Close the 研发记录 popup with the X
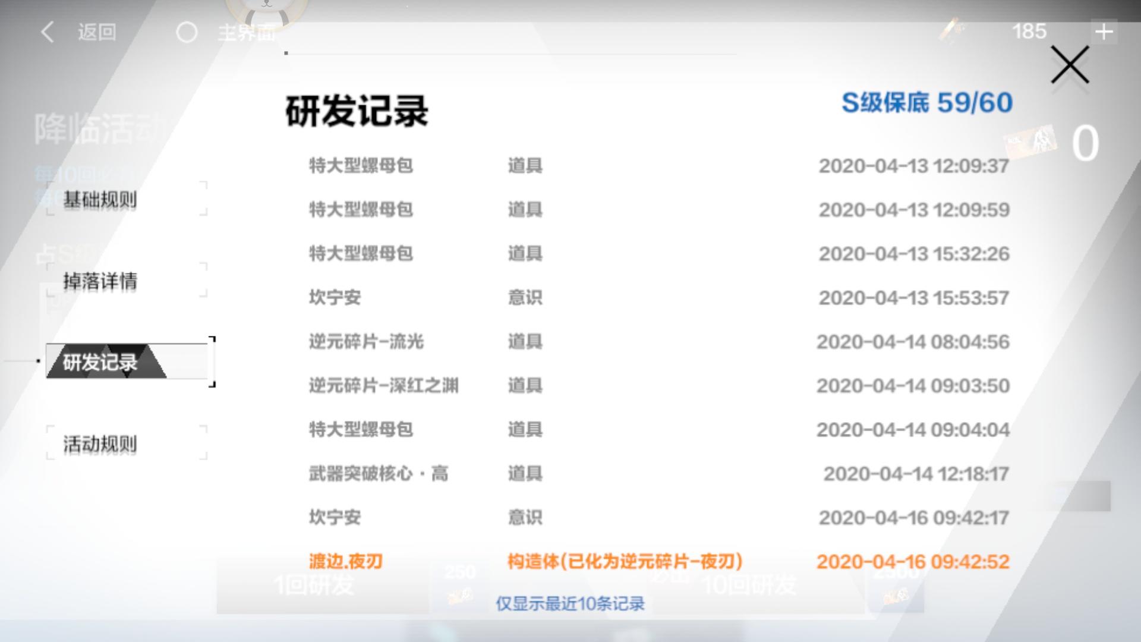1141x642 pixels. (x=1070, y=64)
